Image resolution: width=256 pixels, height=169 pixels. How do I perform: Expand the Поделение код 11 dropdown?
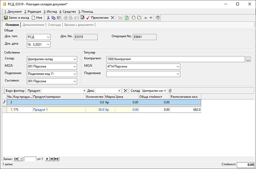pos(74,73)
